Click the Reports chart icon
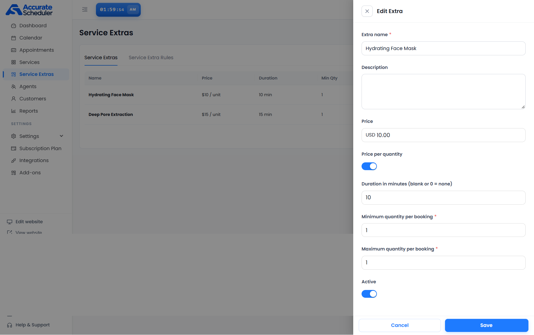The image size is (534, 335). (13, 111)
